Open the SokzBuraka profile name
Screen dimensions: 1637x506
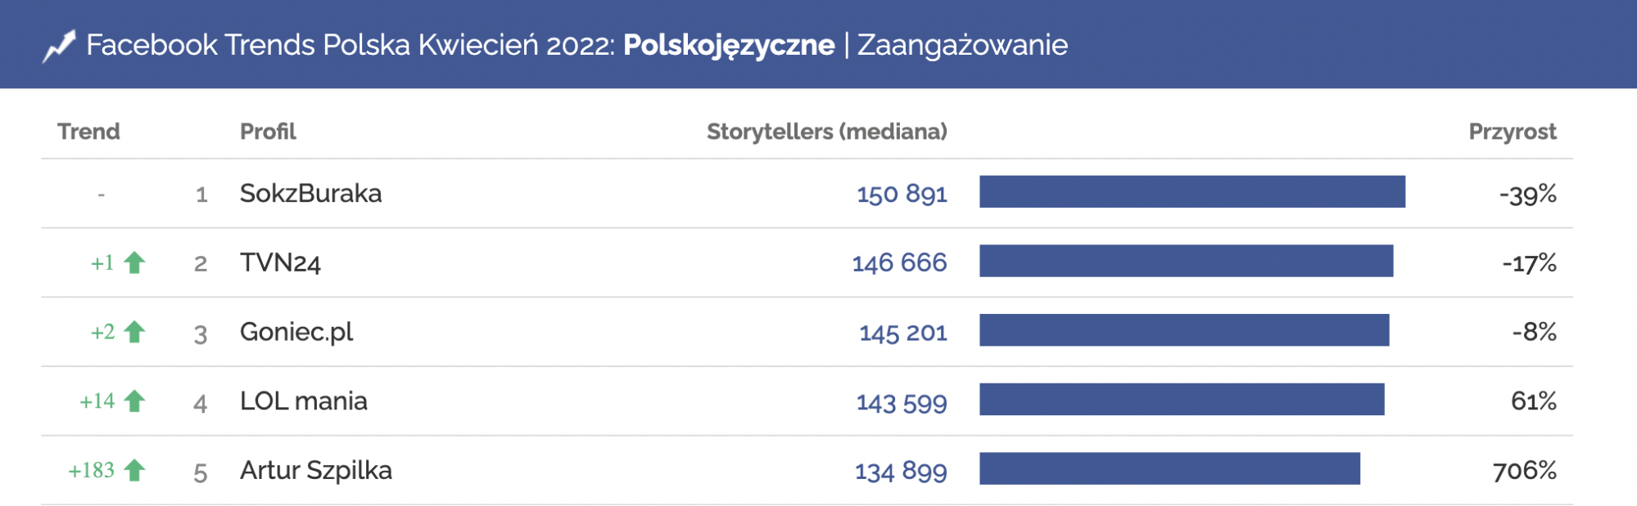tap(310, 194)
